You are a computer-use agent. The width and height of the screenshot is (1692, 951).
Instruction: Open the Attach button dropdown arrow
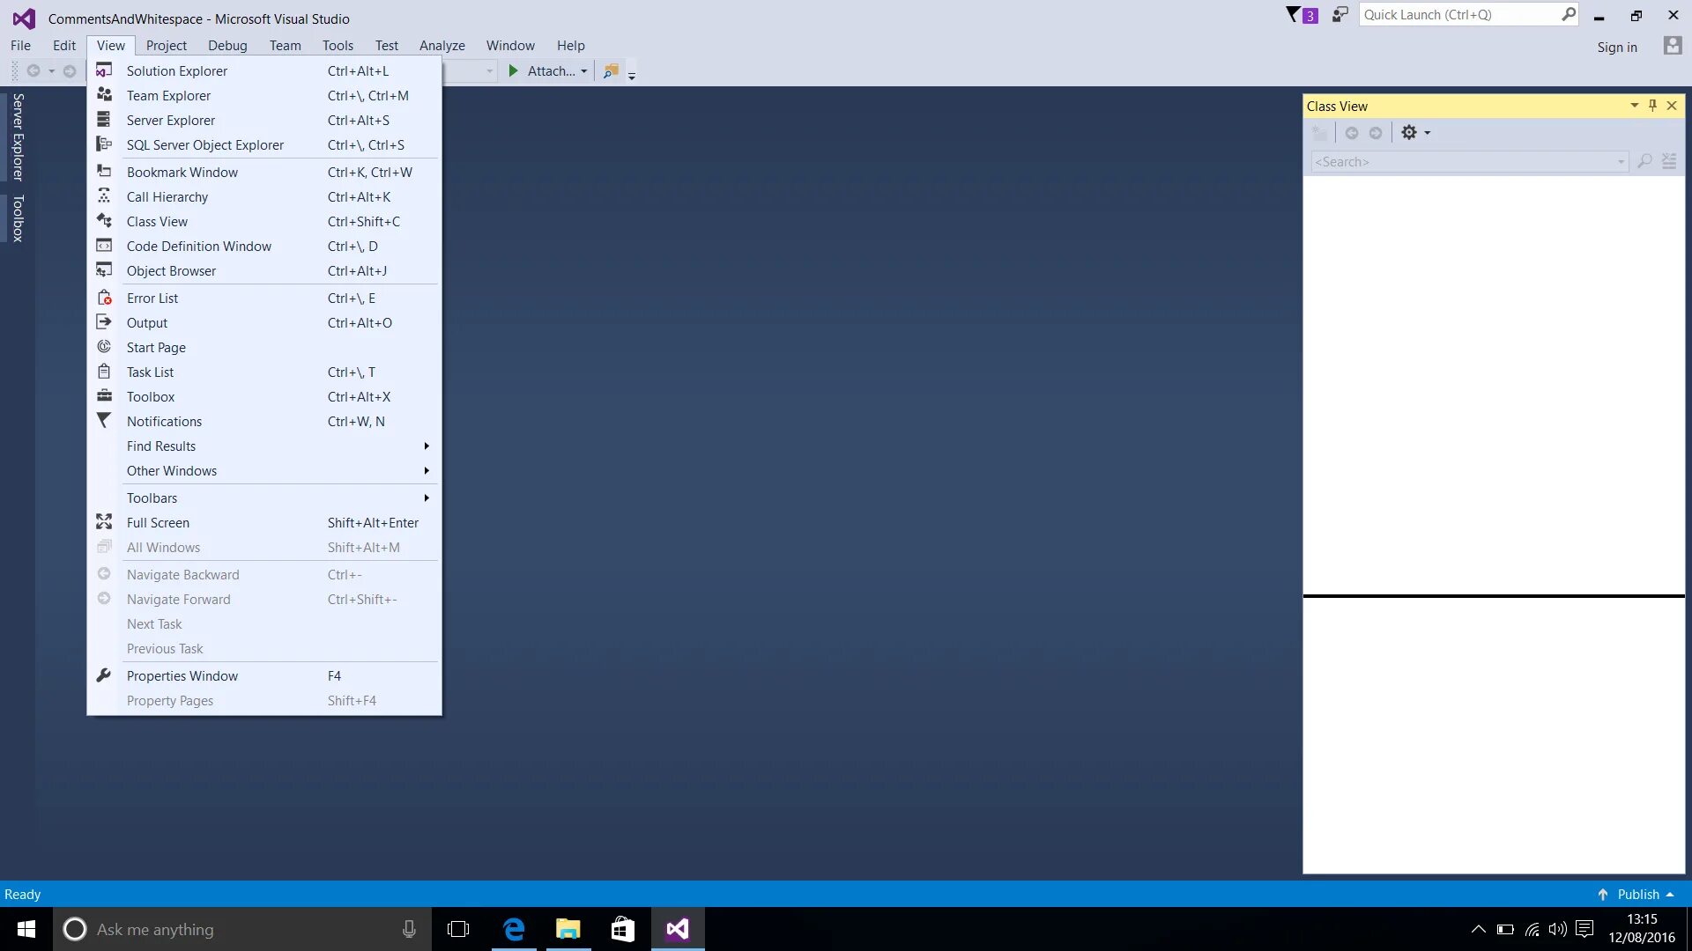point(583,71)
